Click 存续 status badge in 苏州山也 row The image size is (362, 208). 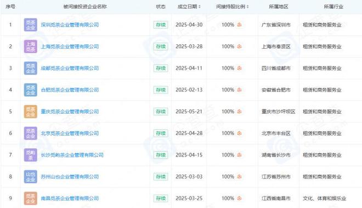pos(161,177)
